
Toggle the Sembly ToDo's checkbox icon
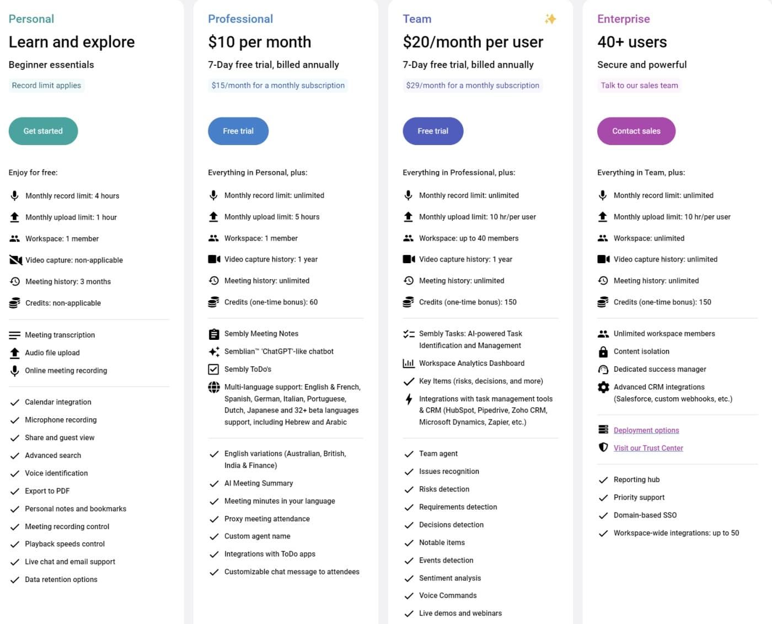click(x=213, y=369)
